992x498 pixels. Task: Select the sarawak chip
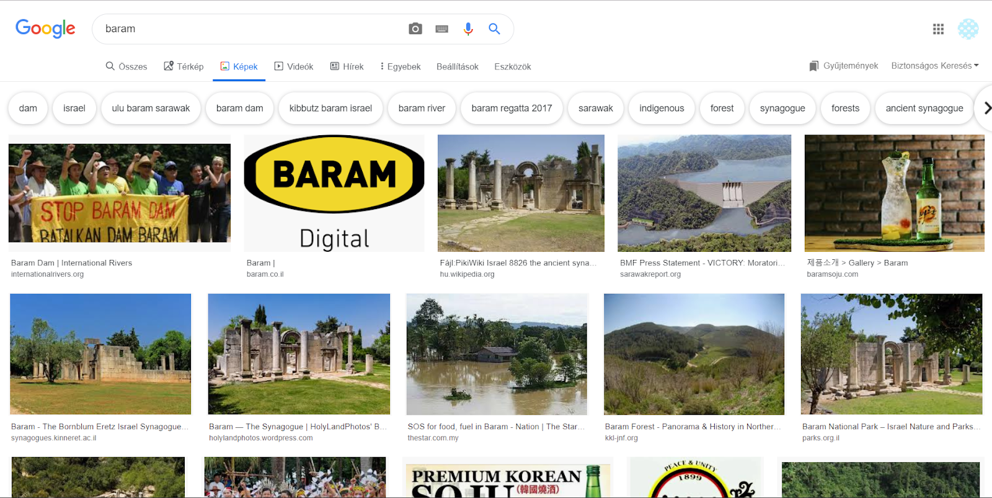(x=596, y=108)
